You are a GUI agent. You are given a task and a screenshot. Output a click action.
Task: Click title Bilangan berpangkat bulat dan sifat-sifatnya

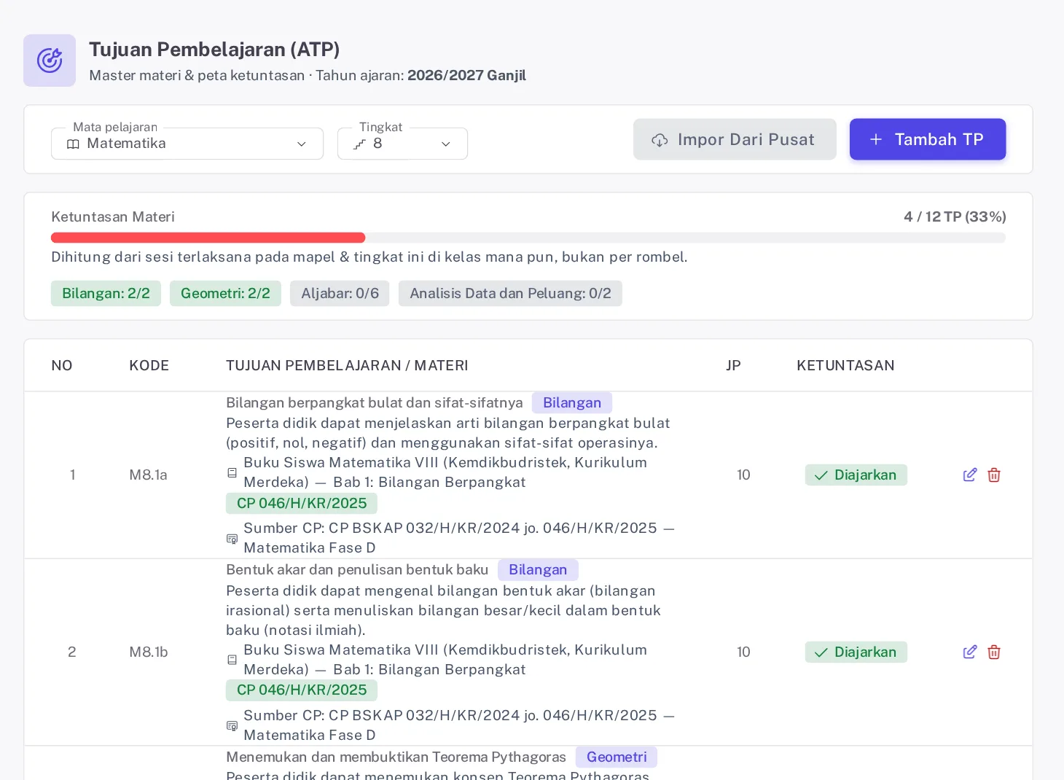tap(375, 402)
